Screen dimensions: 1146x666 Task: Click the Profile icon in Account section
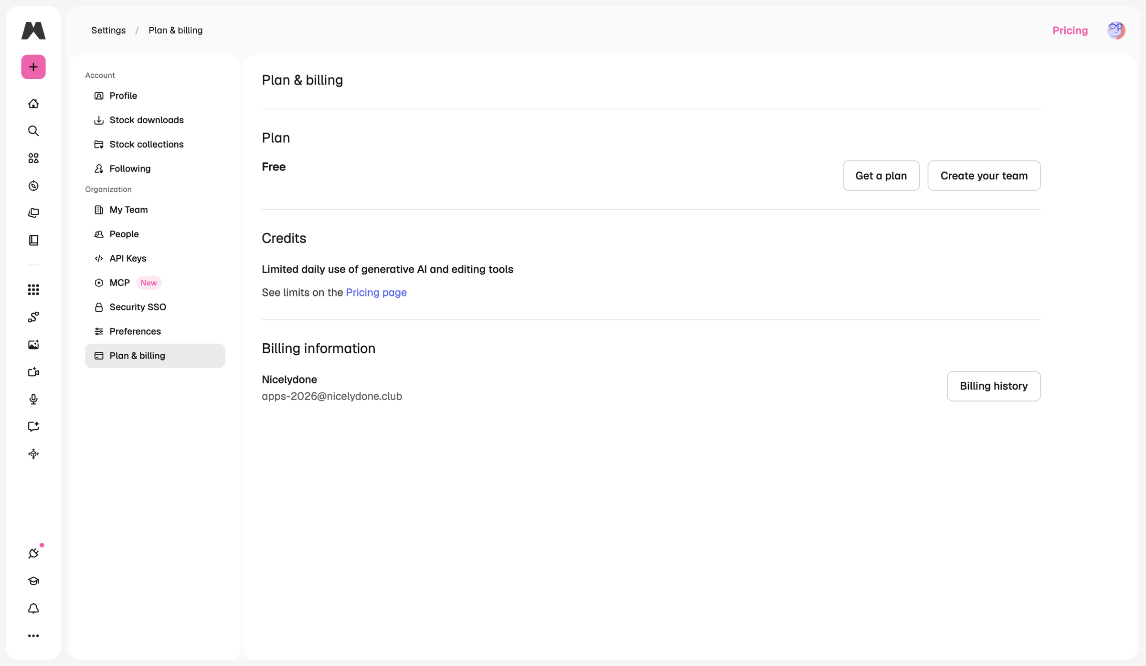[x=99, y=96]
